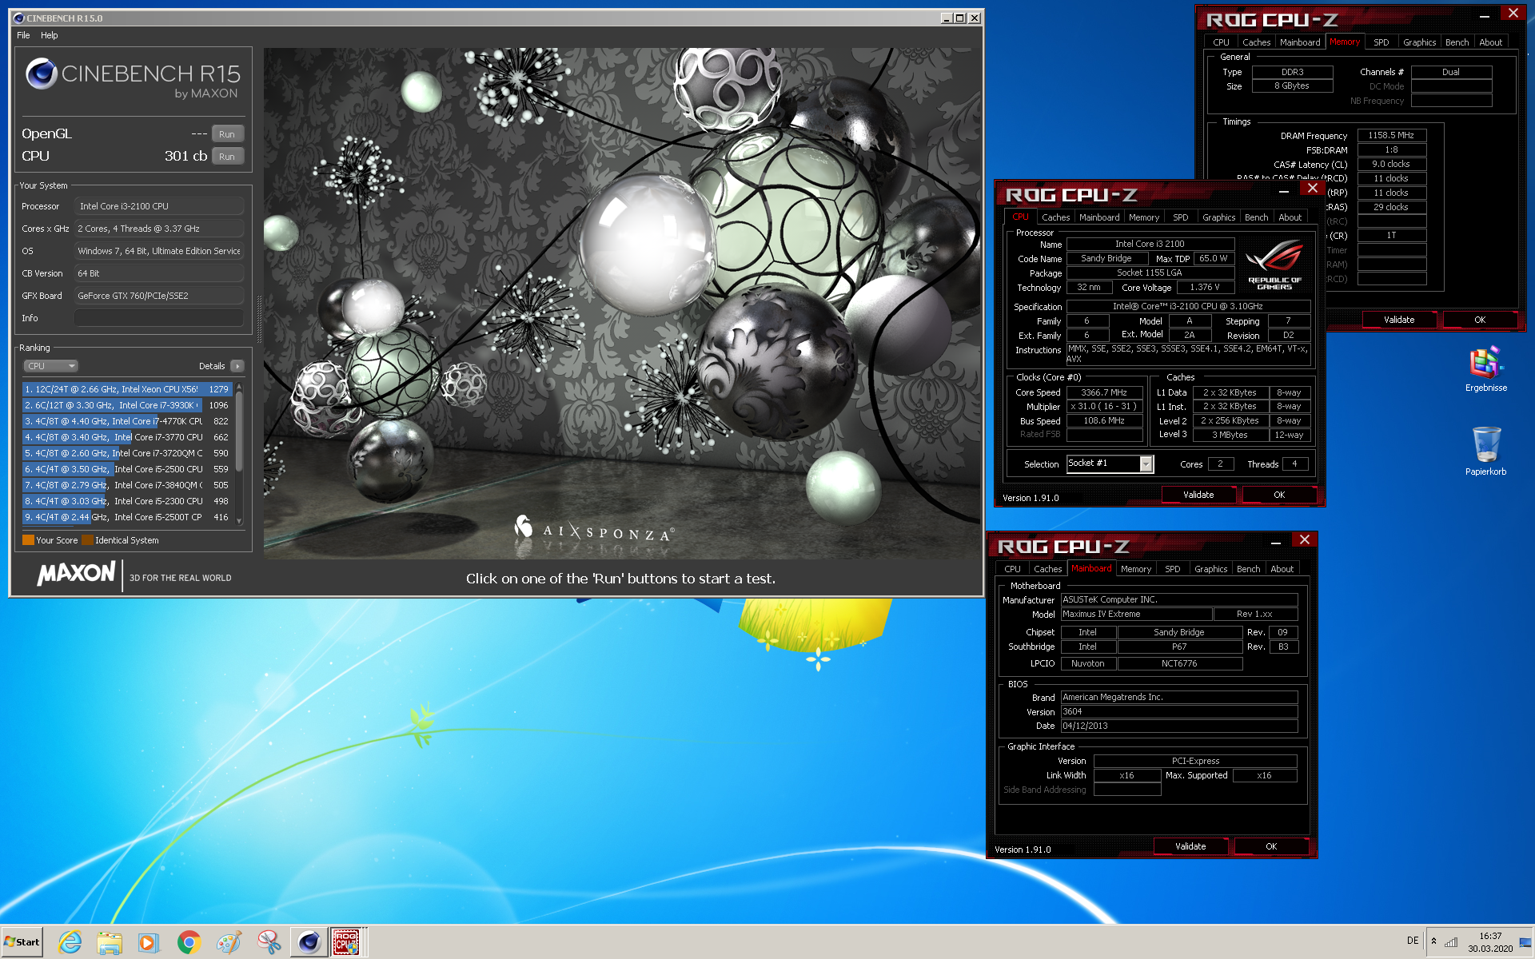
Task: Click the Cinebench title bar icon
Action: coord(18,18)
